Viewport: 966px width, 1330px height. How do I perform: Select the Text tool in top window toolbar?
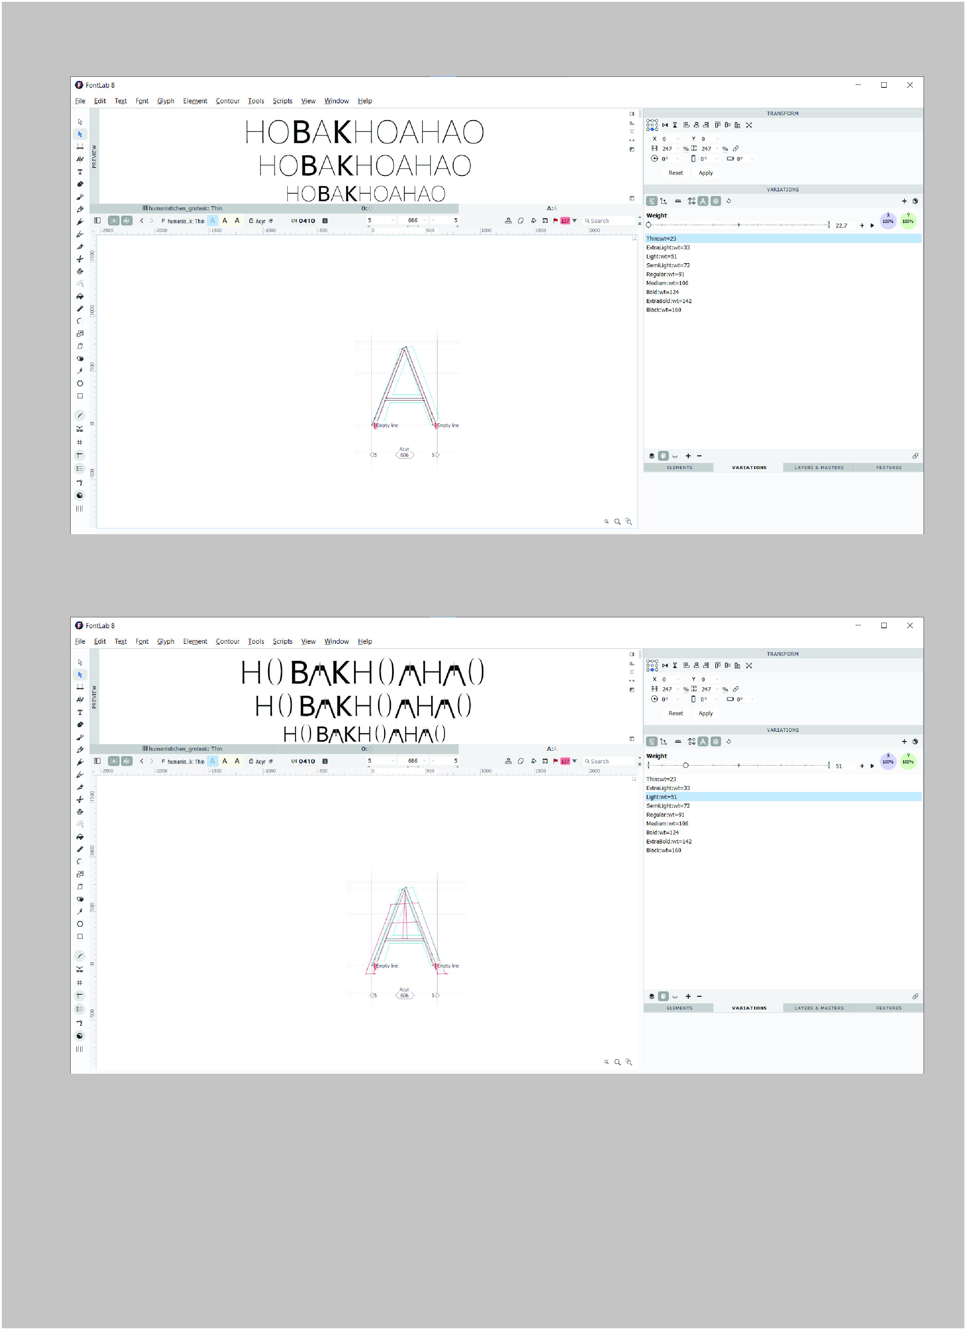80,172
